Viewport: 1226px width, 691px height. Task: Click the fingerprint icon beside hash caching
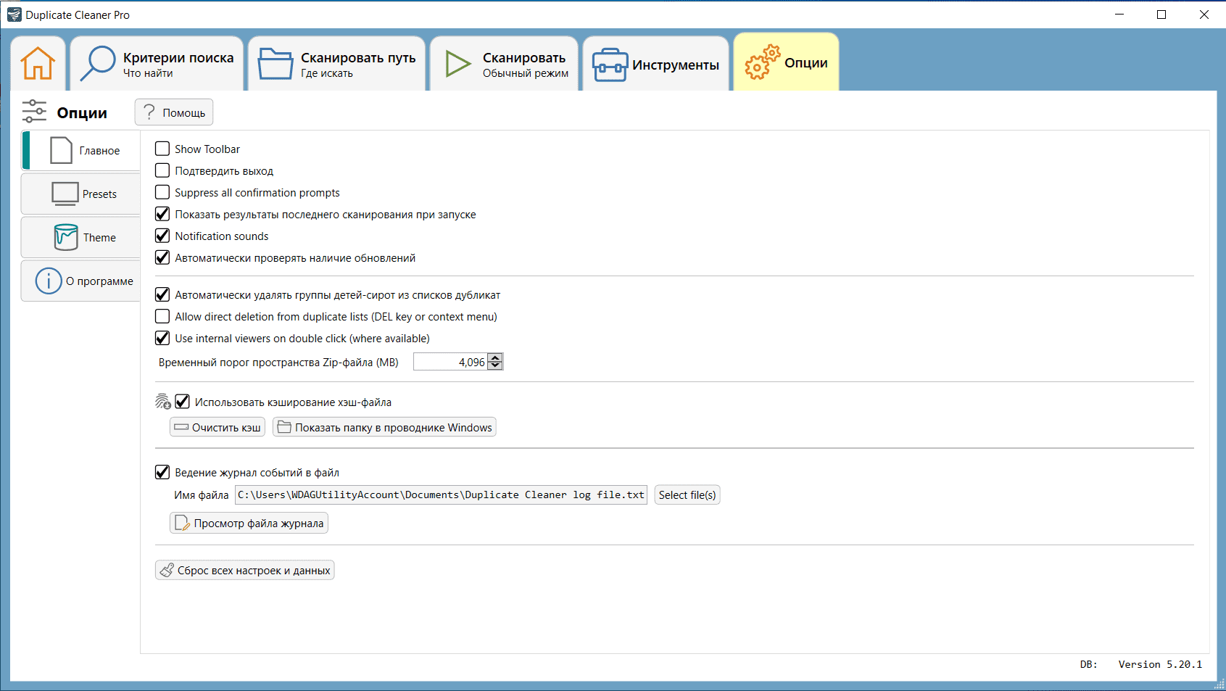(x=163, y=402)
